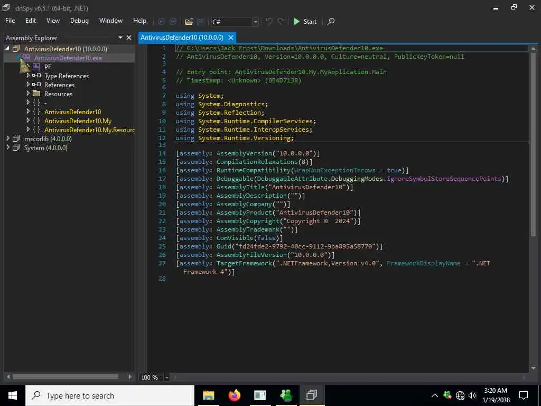The image size is (541, 406).
Task: Click the System assembly icon
Action: pos(16,147)
